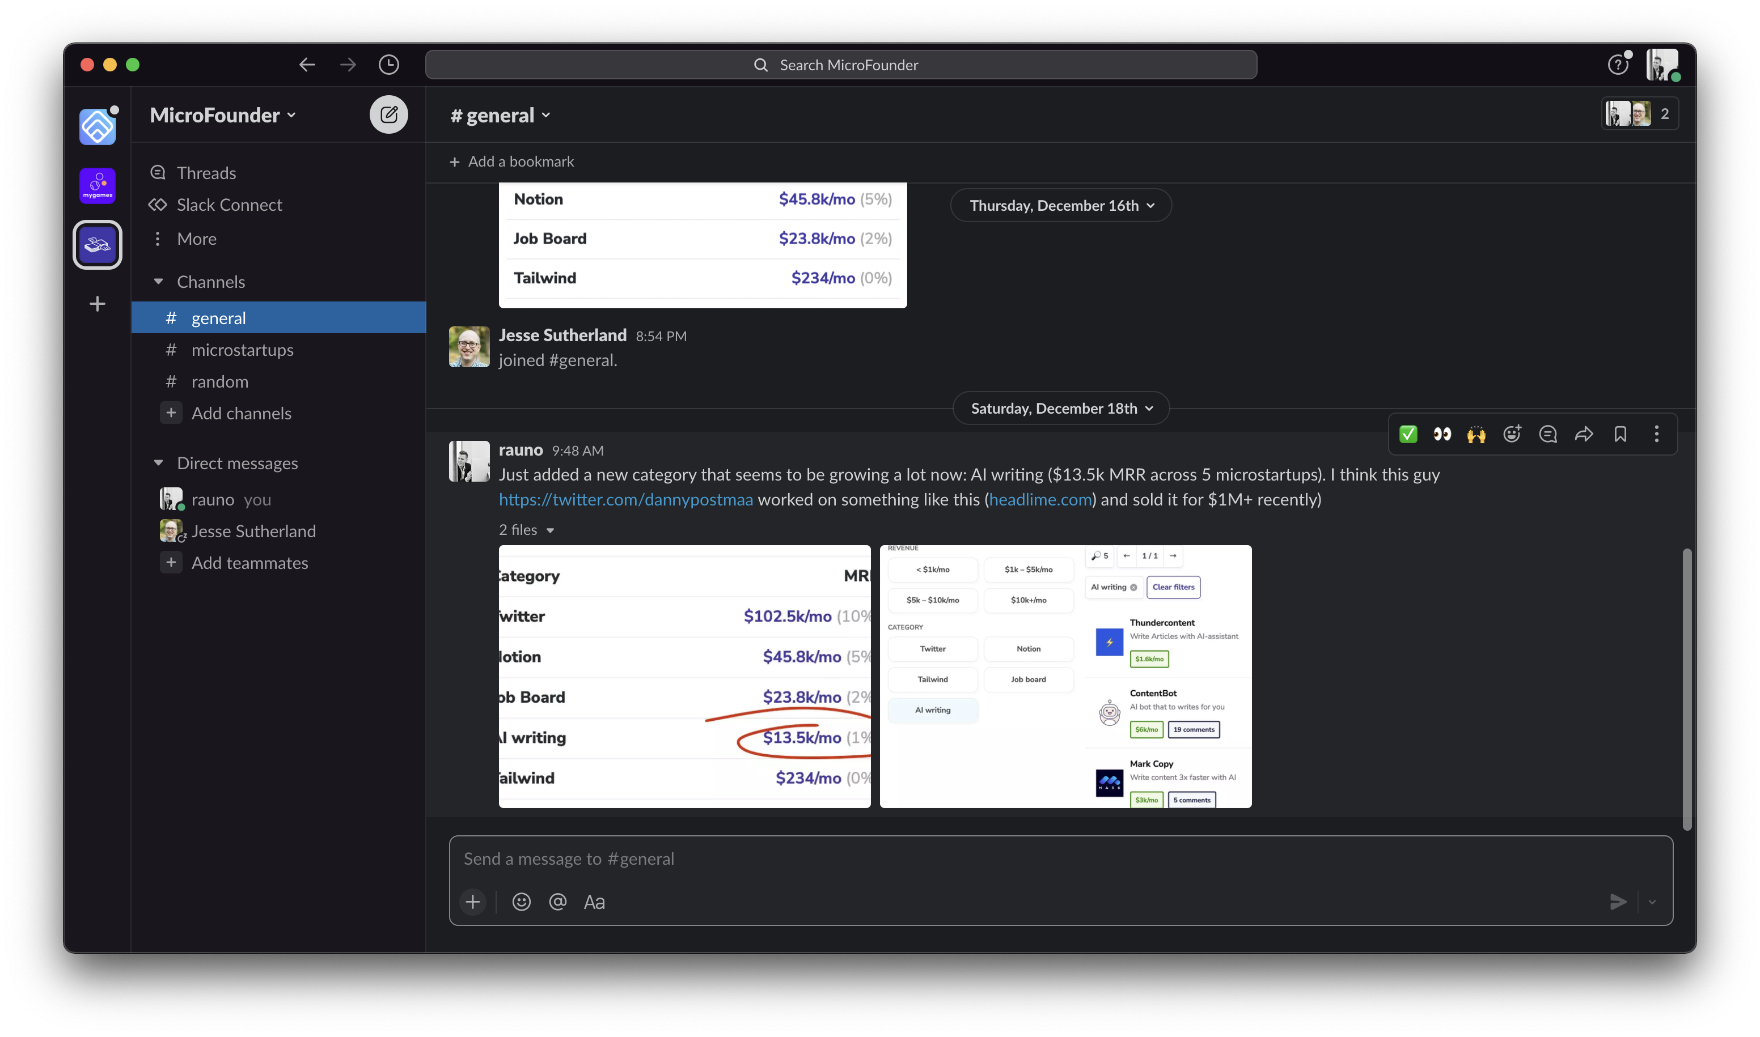The width and height of the screenshot is (1760, 1037).
Task: Open the category MRR table screenshot
Action: pos(684,677)
